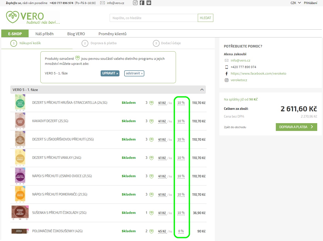Open Vanilky dezert thumbnail

pos(20,158)
